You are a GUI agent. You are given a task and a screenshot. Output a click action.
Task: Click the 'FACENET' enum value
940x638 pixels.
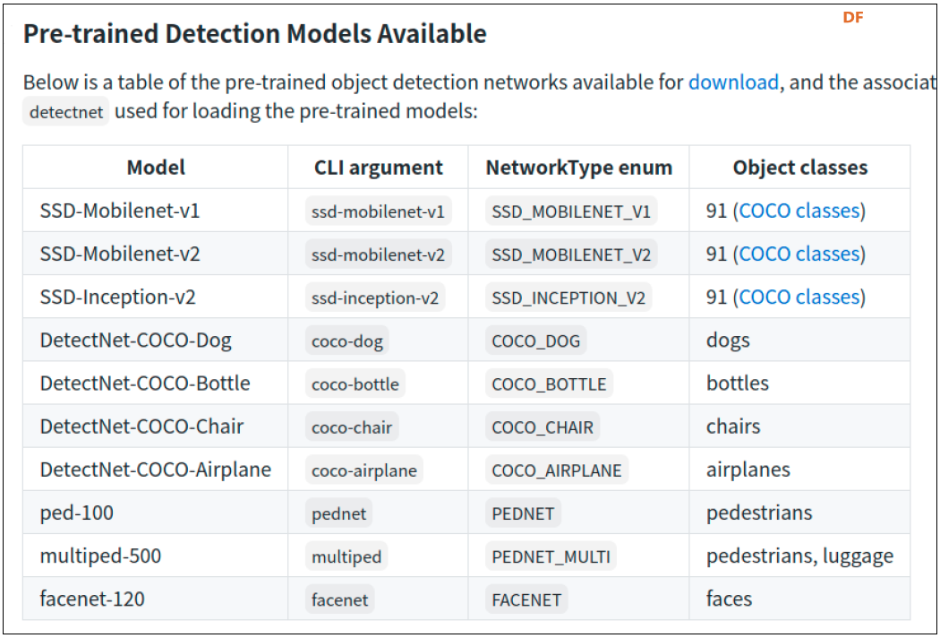click(x=526, y=599)
